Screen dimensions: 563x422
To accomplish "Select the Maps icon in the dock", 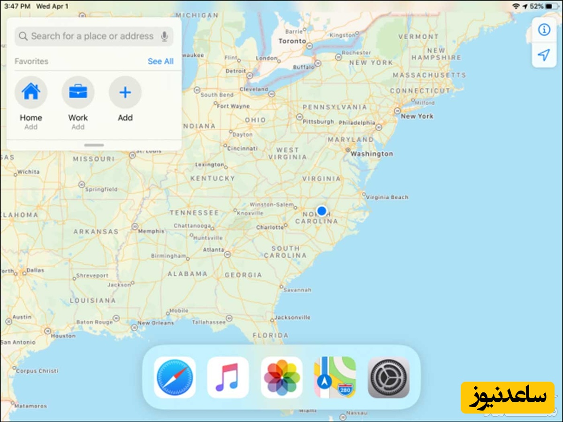I will click(x=335, y=378).
